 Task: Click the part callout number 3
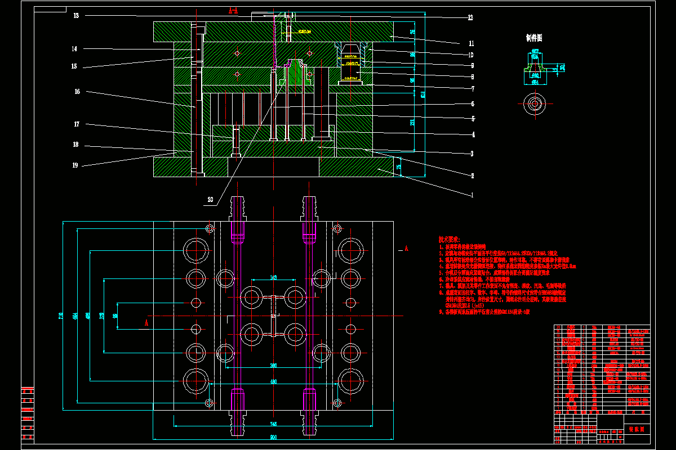(x=472, y=154)
